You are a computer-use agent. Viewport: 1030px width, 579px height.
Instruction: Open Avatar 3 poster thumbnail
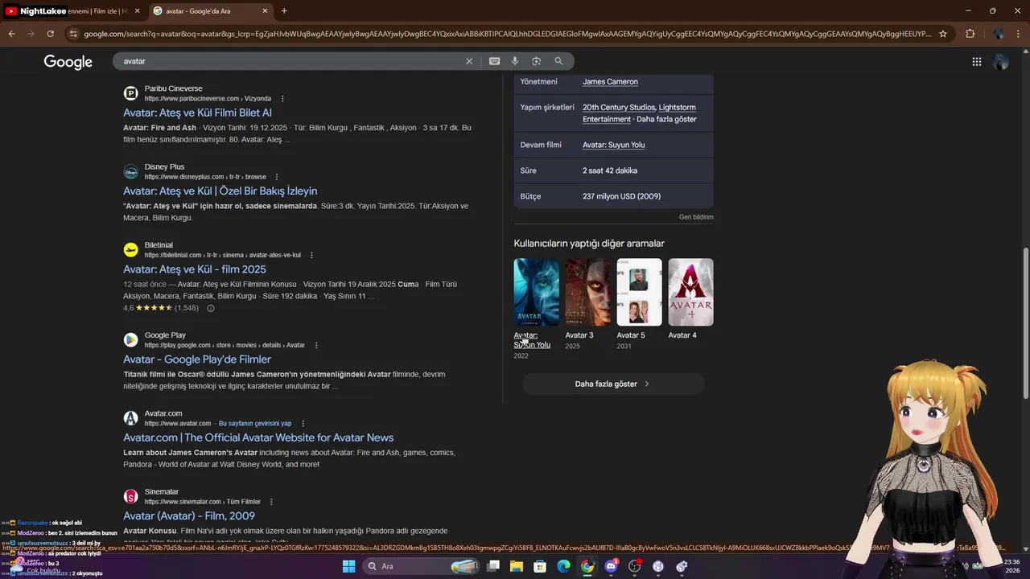(x=587, y=292)
